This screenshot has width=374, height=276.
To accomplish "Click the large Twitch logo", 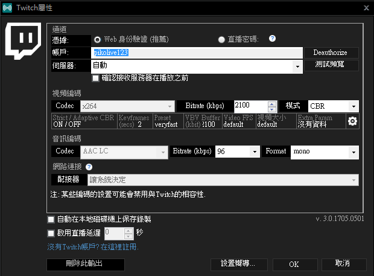I will coord(23,41).
